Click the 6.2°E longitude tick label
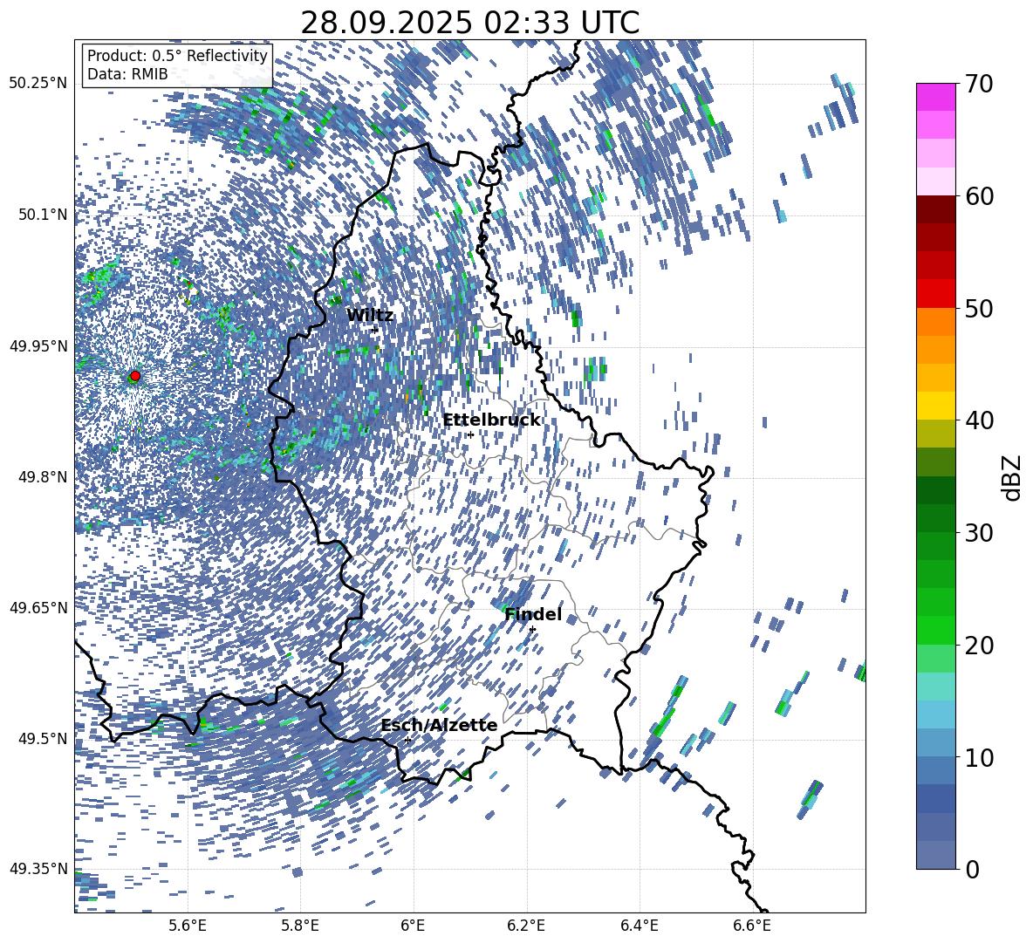This screenshot has height=943, width=1033. [526, 926]
